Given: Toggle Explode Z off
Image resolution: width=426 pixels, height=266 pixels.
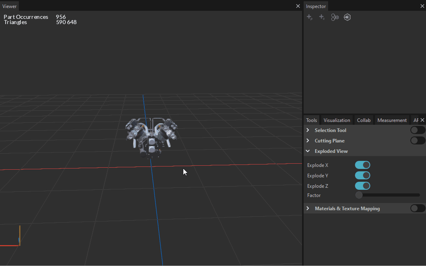Looking at the screenshot, I should pyautogui.click(x=362, y=186).
